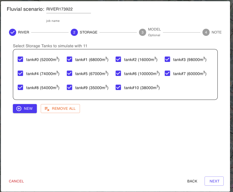
Task: Jump to NOTE step number 4 icon
Action: tap(206, 32)
